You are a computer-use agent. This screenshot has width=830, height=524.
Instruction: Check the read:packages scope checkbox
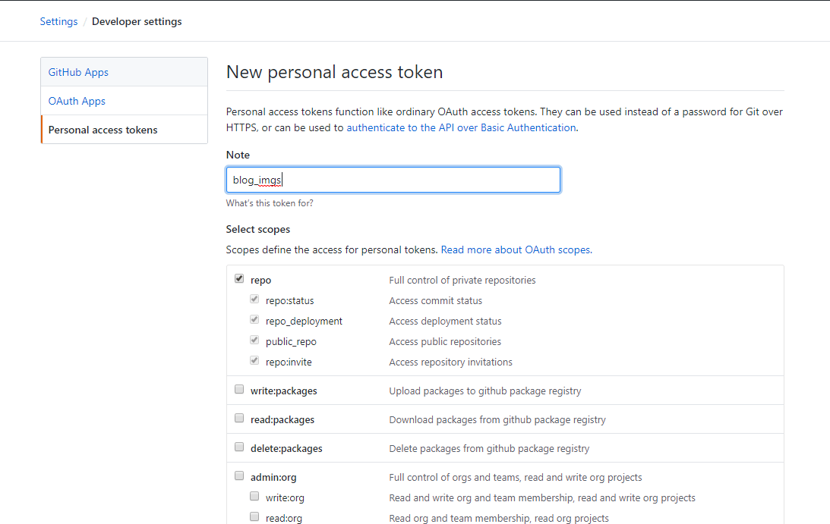(x=239, y=417)
